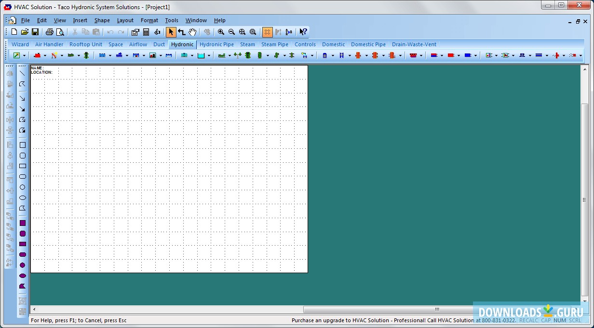Image resolution: width=594 pixels, height=328 pixels.
Task: Switch to the Hydronic Pipe tab
Action: coord(216,44)
